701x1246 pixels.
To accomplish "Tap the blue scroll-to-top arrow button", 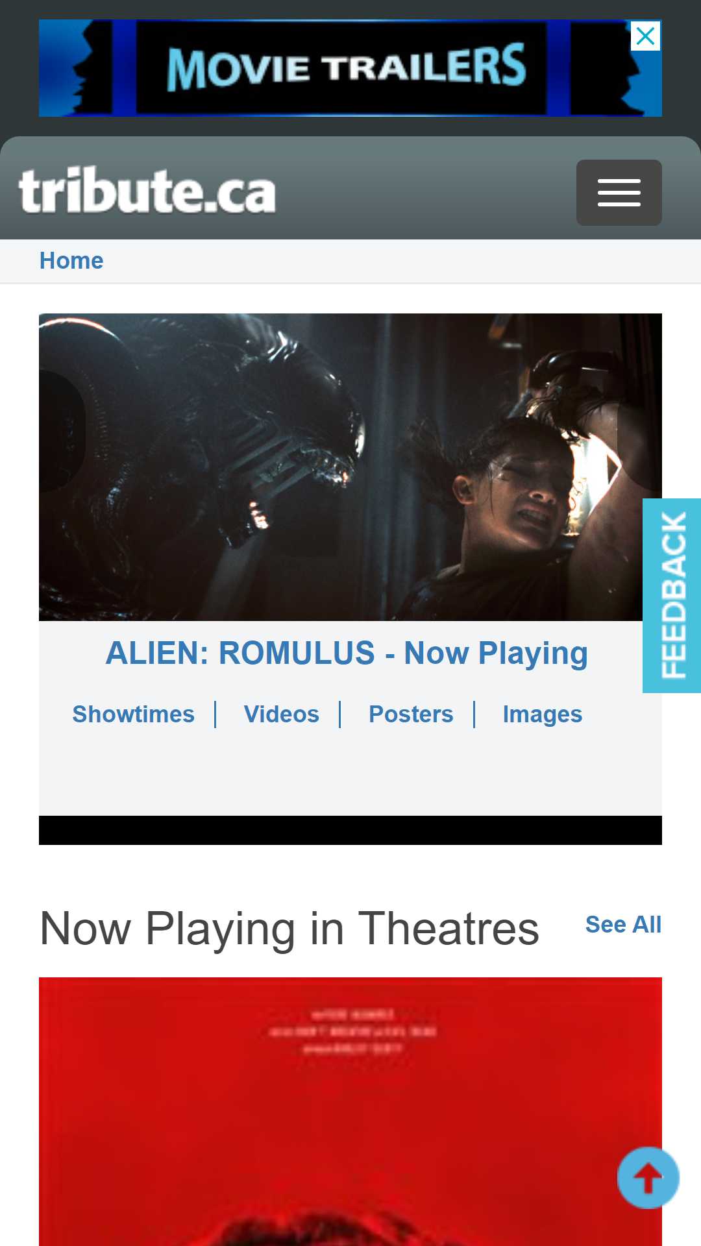I will (648, 1178).
